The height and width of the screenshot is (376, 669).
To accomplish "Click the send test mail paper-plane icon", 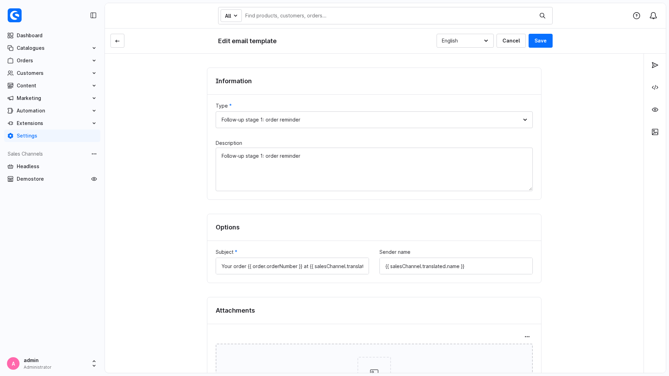I will click(655, 65).
